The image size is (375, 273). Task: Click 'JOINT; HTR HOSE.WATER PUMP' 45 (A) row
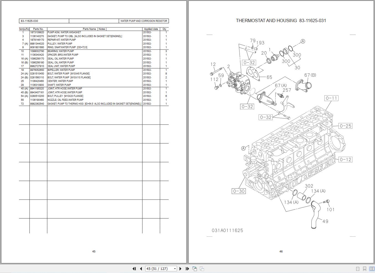[x=65, y=89]
